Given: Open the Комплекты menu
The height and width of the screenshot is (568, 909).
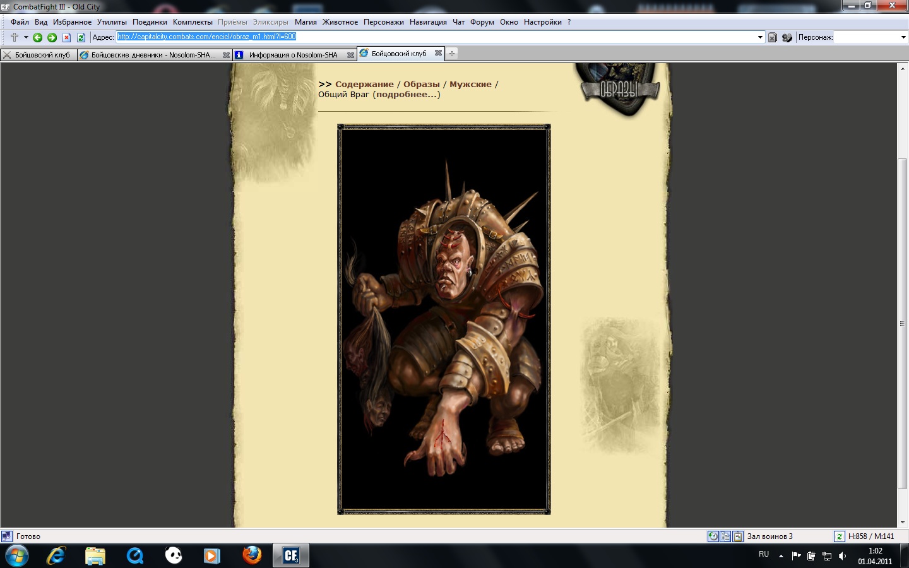Looking at the screenshot, I should pos(193,22).
